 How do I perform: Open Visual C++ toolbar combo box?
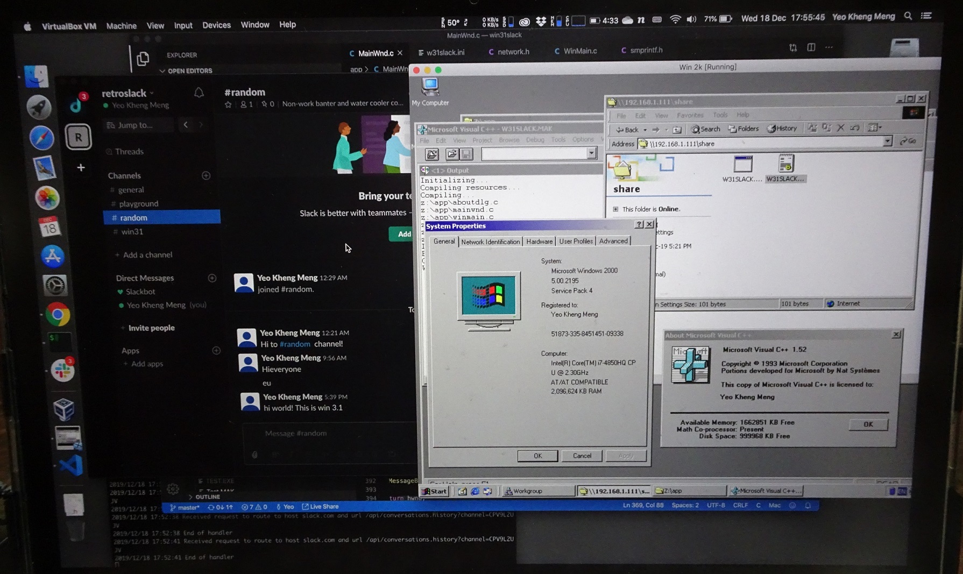point(591,153)
